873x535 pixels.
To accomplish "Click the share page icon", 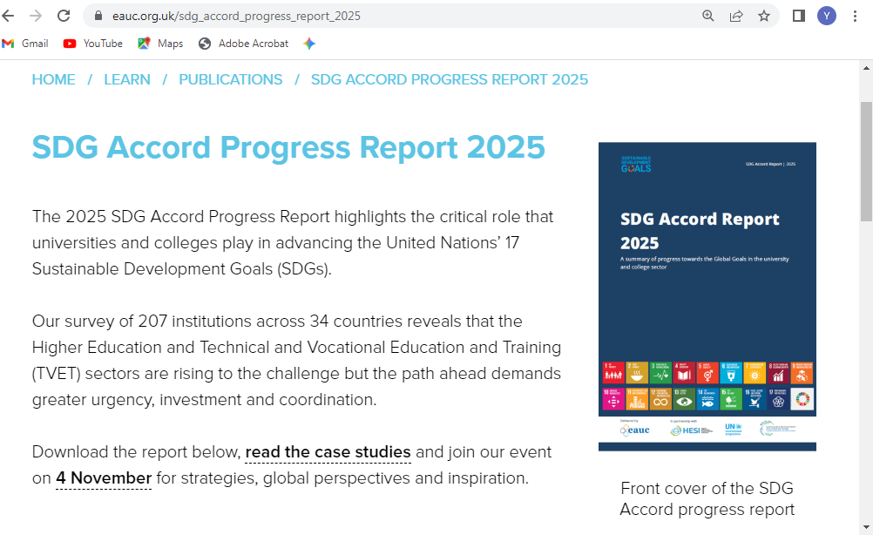I will (736, 16).
